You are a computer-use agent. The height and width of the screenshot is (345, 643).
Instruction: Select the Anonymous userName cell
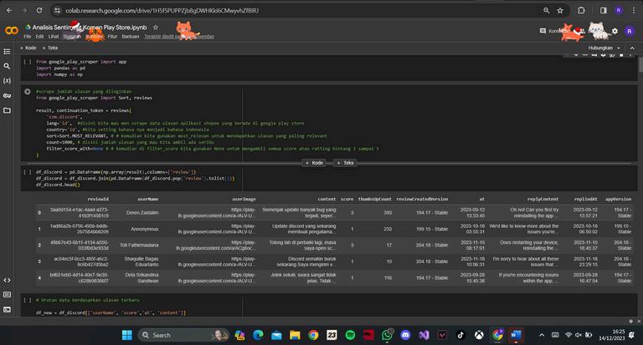click(144, 229)
